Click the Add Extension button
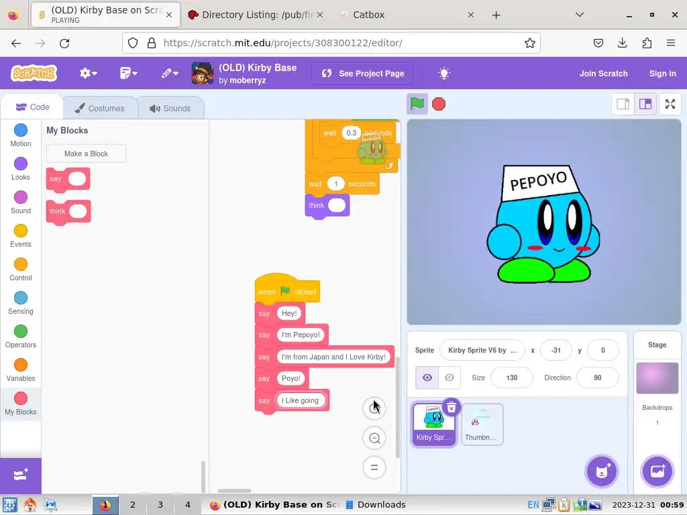Viewport: 687px width, 515px height. [21, 475]
